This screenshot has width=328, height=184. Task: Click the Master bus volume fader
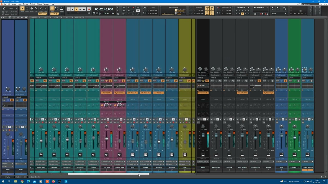tap(203, 135)
